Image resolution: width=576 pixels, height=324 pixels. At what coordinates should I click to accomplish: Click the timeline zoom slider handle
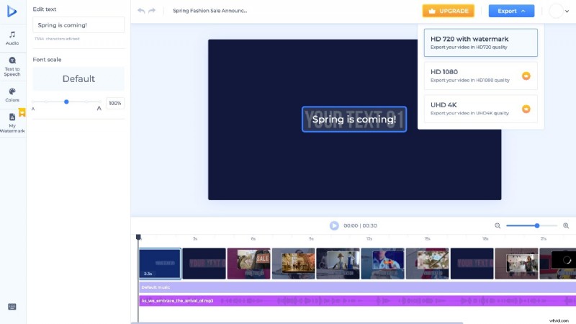[x=536, y=225]
